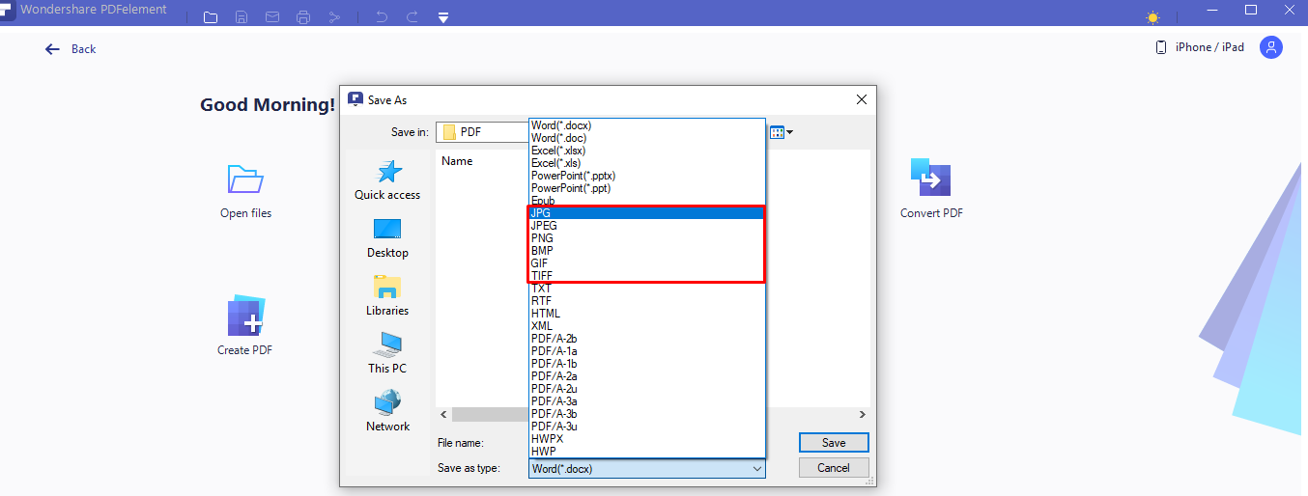Open Libraries in Save As sidebar
Viewport: 1308px width, 496px height.
pos(387,296)
